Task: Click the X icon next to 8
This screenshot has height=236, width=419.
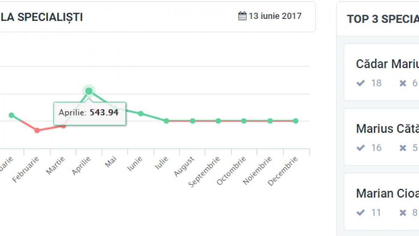Action: pyautogui.click(x=403, y=213)
